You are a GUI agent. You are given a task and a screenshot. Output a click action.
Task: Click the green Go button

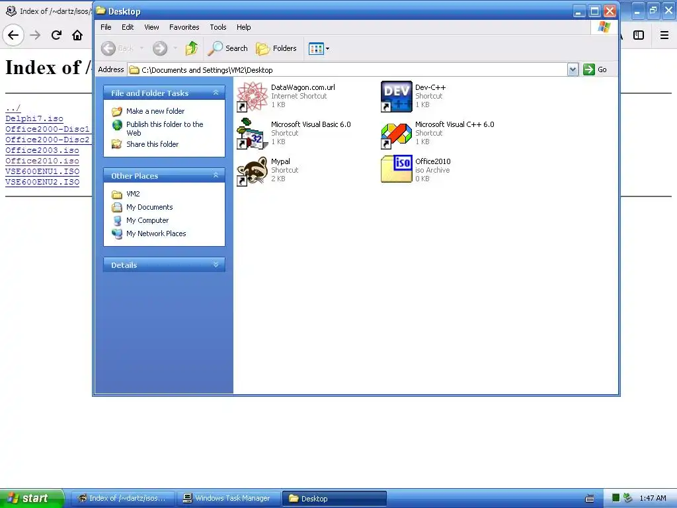click(x=595, y=69)
